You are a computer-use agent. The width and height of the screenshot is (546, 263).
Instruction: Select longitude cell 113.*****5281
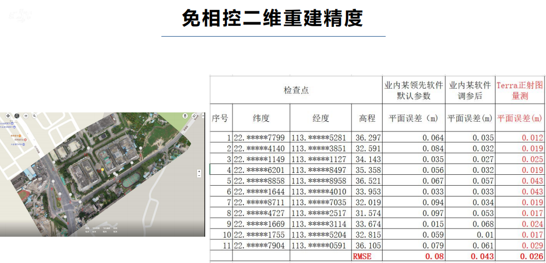pyautogui.click(x=321, y=137)
